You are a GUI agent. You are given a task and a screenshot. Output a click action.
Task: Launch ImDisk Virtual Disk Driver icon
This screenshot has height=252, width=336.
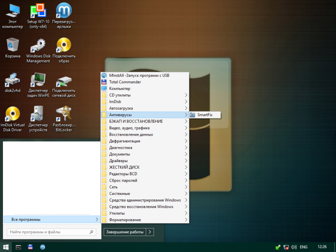pos(13,119)
